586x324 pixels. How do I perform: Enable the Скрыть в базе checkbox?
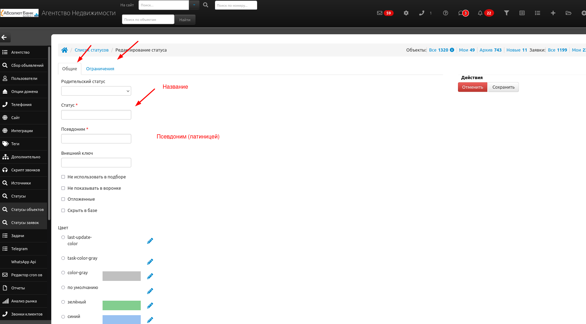[63, 211]
